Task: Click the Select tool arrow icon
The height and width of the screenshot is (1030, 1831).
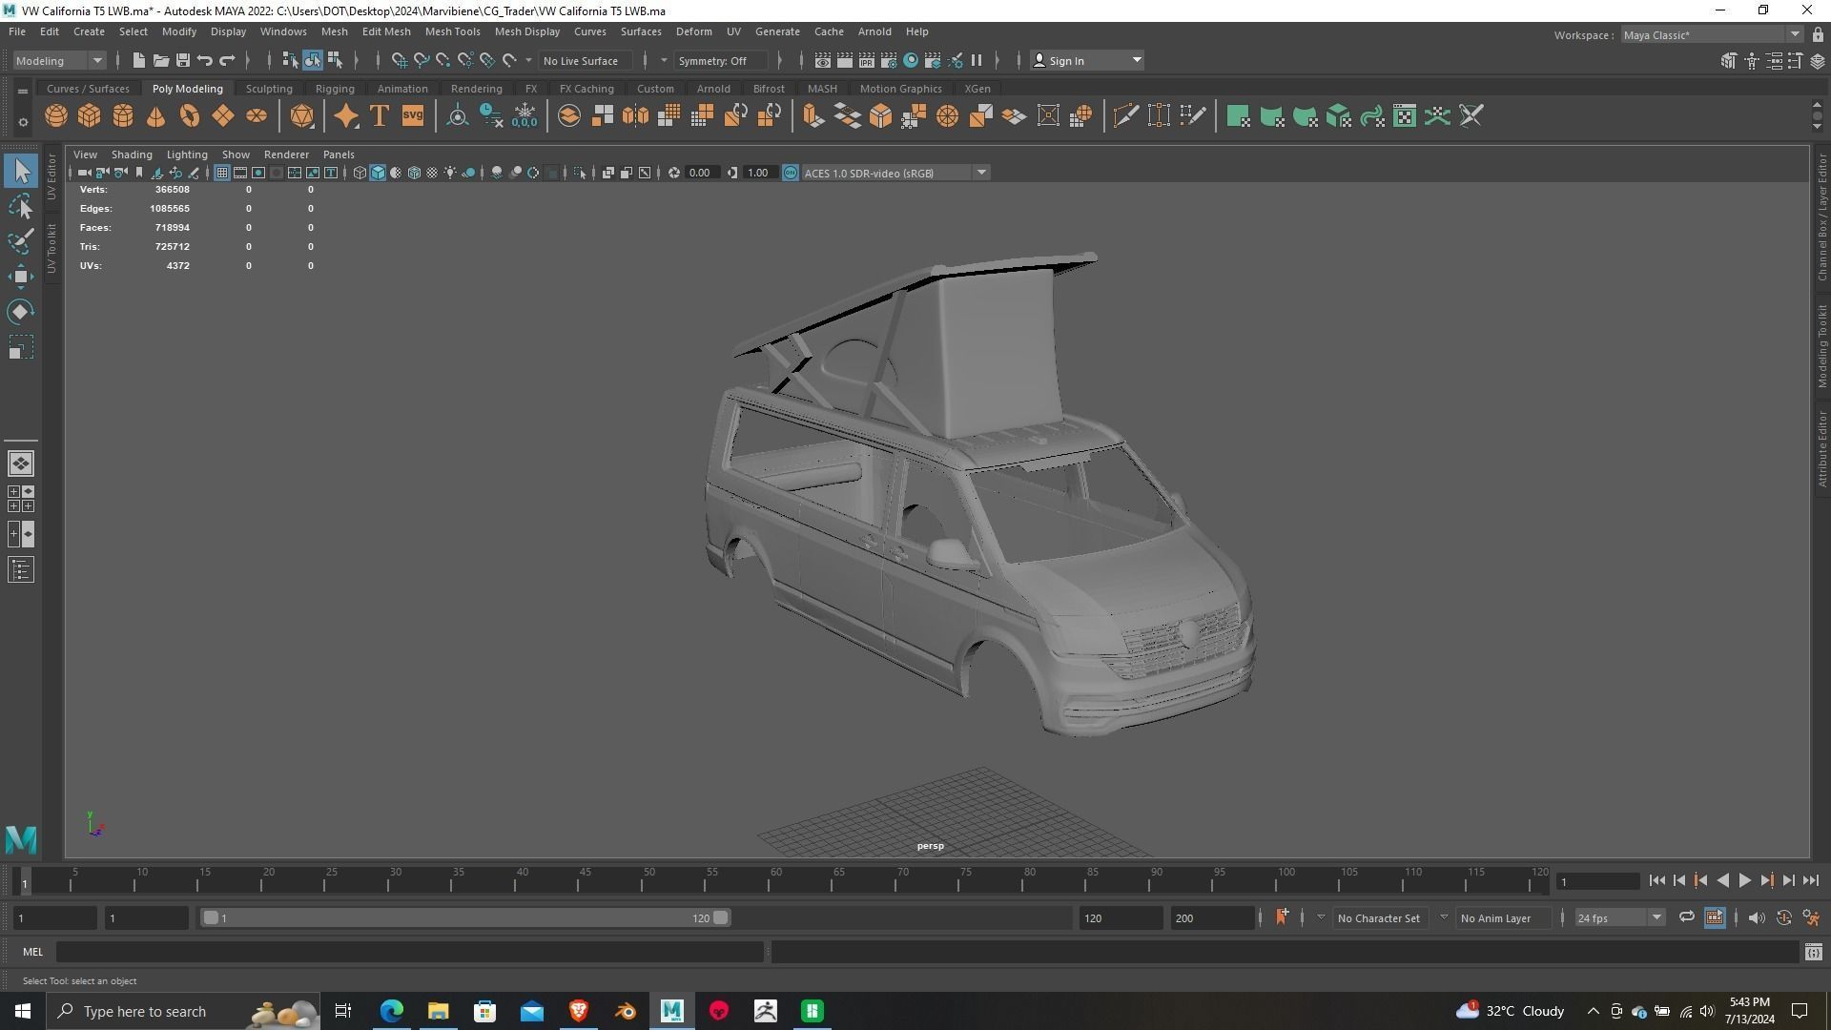Action: 21,171
